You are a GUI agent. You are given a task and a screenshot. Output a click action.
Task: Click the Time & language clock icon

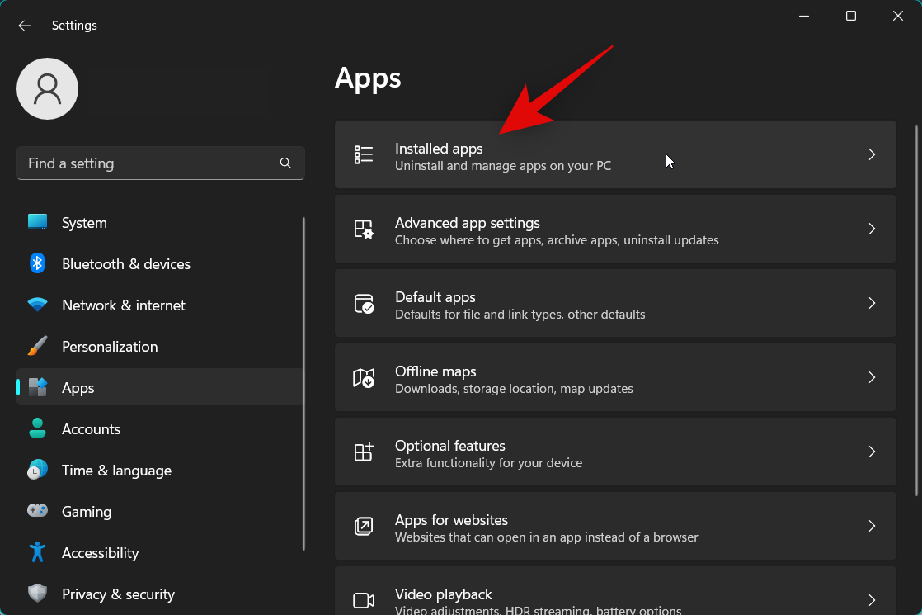pyautogui.click(x=38, y=470)
